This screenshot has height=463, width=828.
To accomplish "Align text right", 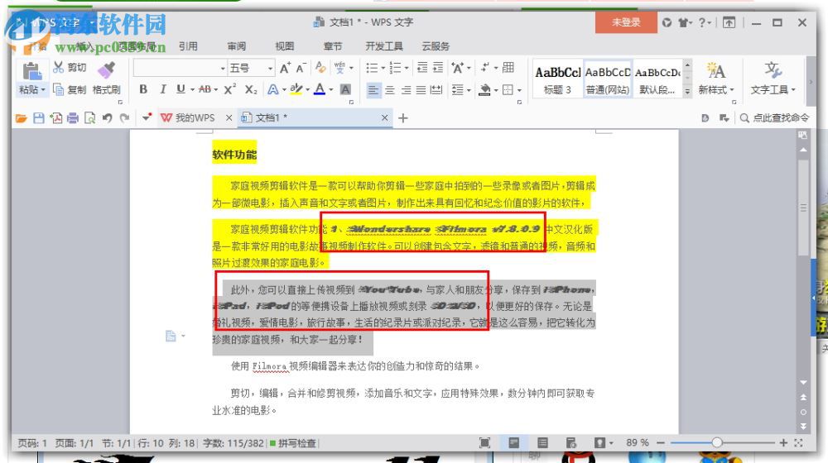I will coord(406,90).
